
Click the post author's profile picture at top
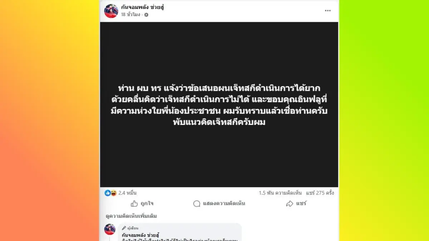tap(111, 11)
